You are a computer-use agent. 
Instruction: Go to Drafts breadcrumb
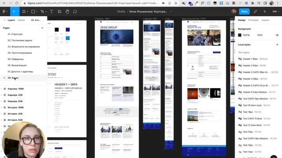point(121,11)
